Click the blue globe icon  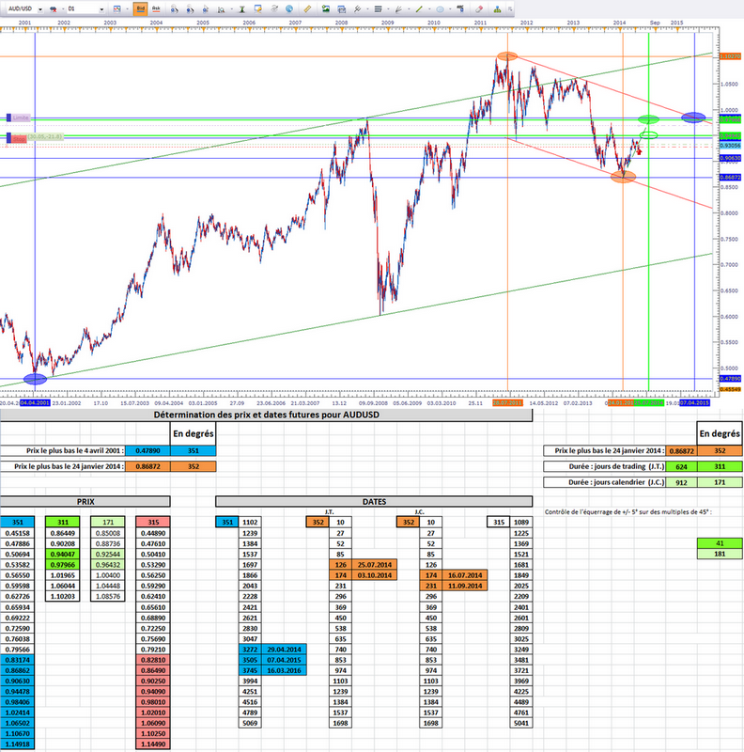point(289,8)
